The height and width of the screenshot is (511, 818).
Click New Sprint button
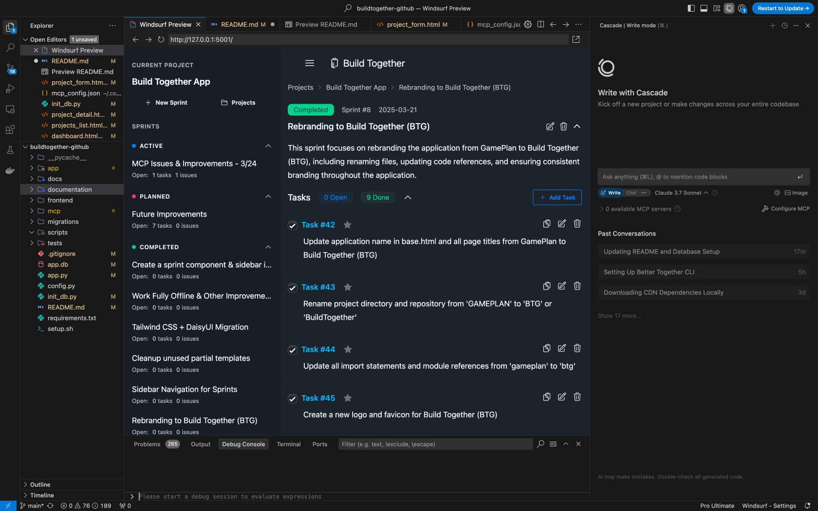(x=167, y=103)
